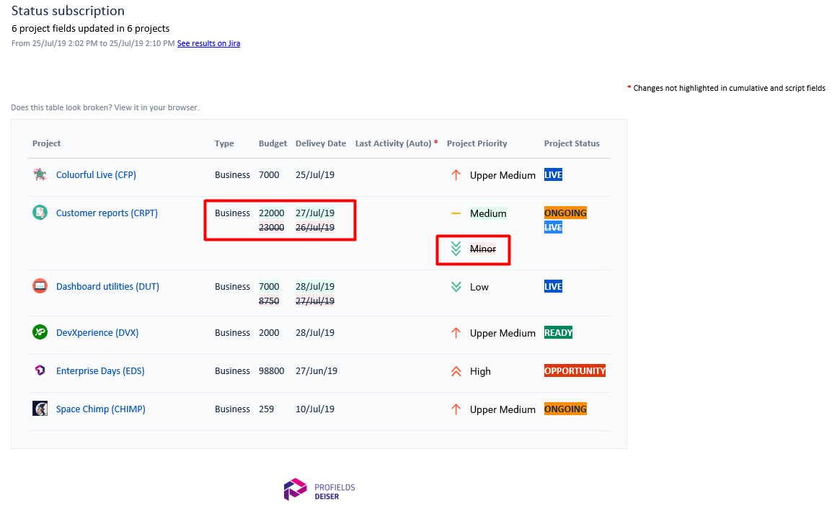Click the Coluorful Live project avatar icon

tap(40, 174)
